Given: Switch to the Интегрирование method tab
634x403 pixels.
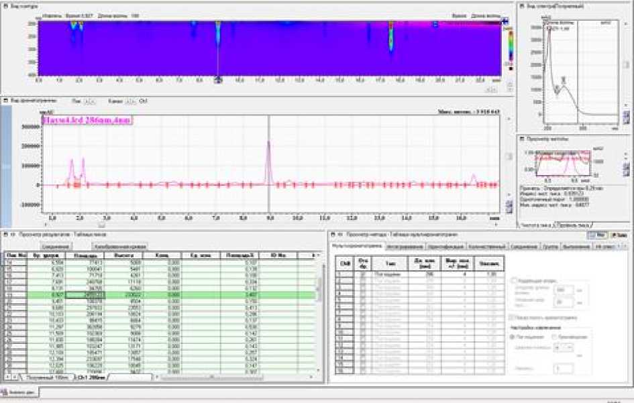Looking at the screenshot, I should (x=406, y=247).
